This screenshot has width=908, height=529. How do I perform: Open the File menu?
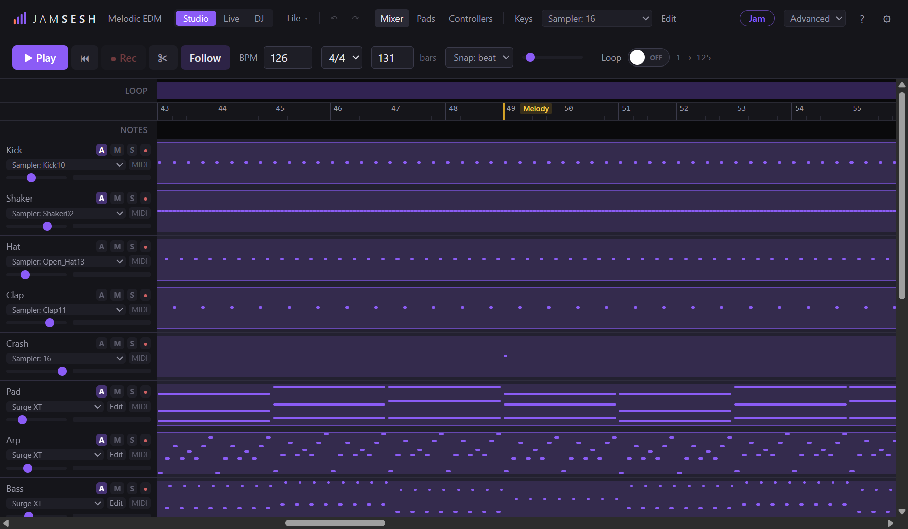click(x=297, y=19)
